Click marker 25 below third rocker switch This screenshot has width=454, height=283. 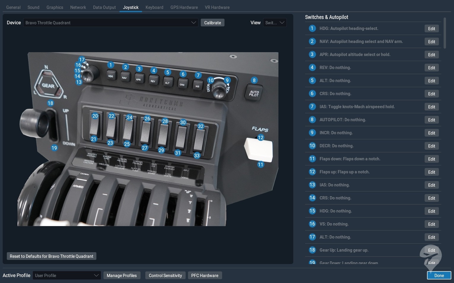pyautogui.click(x=127, y=144)
